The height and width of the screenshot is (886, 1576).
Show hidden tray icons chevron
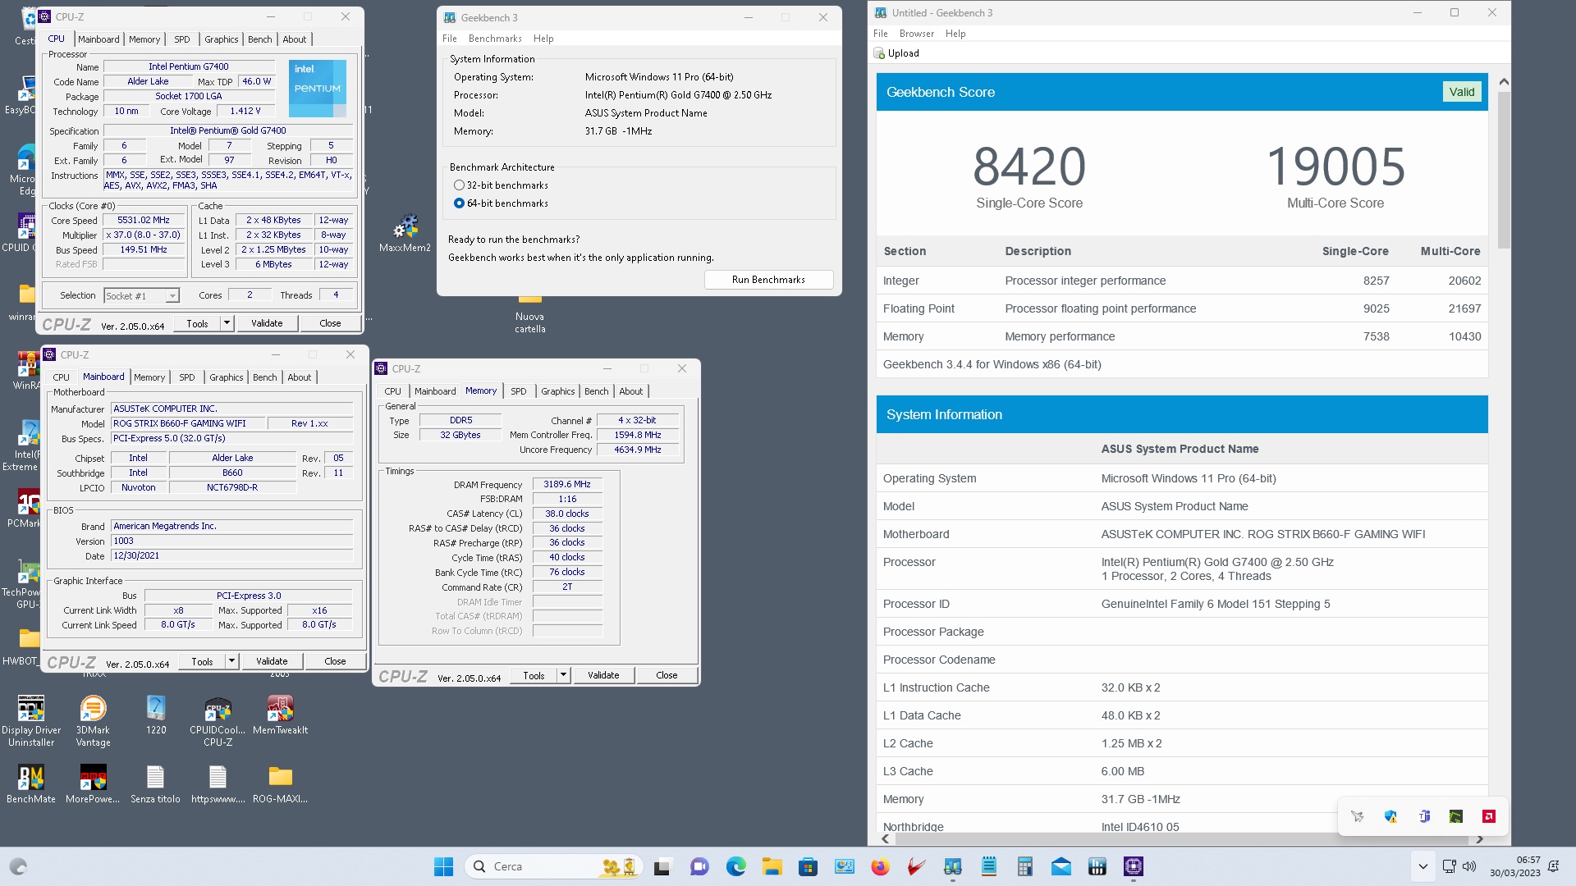tap(1423, 866)
